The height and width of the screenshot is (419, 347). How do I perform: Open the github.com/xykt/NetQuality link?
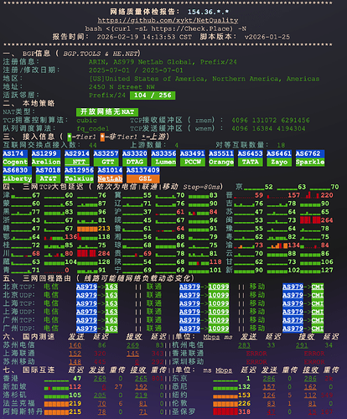[168, 20]
